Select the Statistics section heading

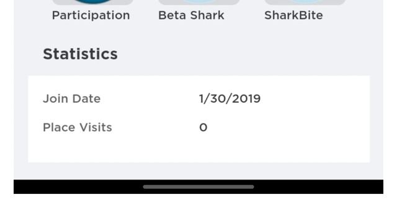click(80, 54)
